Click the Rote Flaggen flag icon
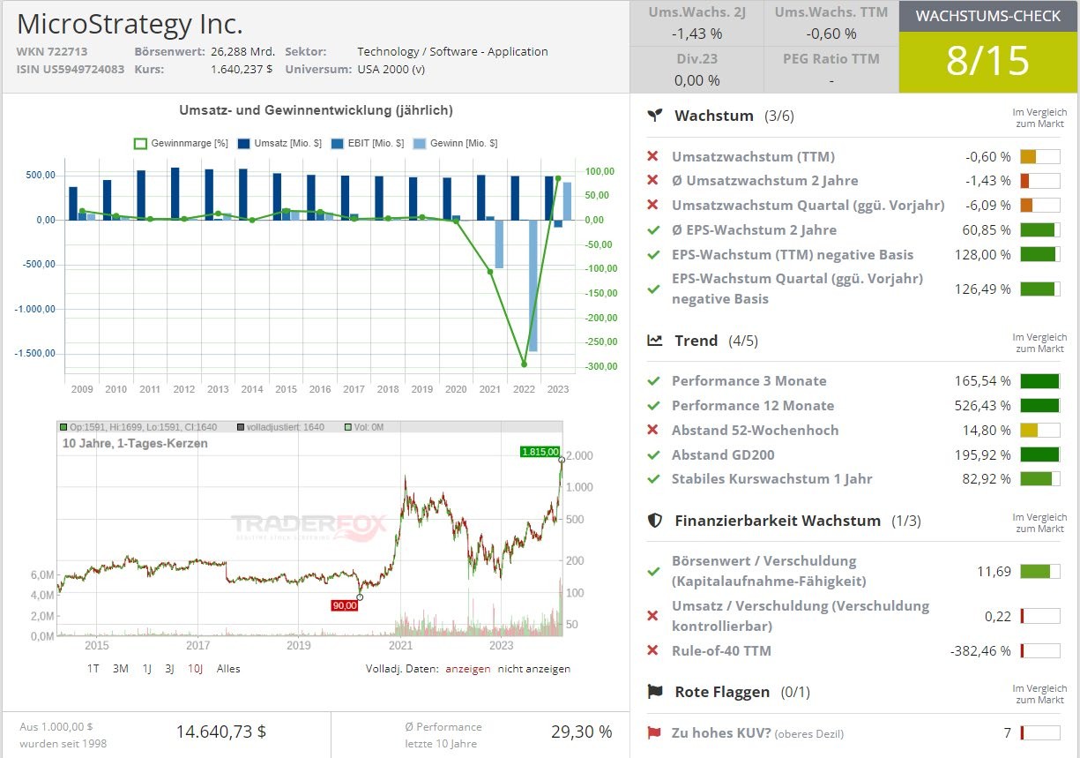The image size is (1080, 758). [x=653, y=692]
